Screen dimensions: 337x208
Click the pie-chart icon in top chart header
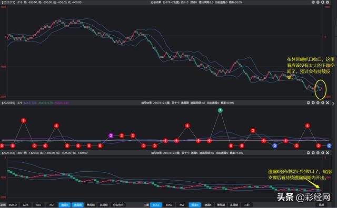point(313,2)
